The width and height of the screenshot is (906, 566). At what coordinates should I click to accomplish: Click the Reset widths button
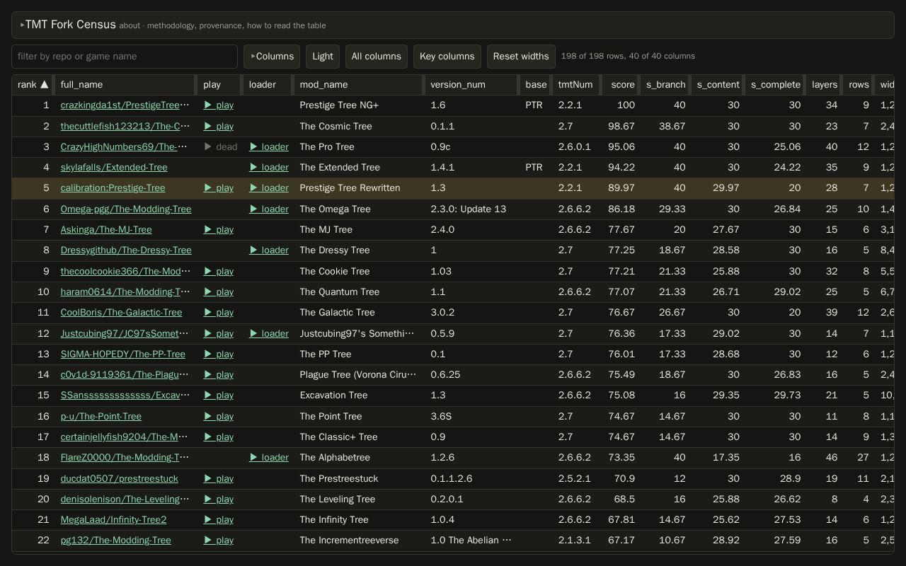pyautogui.click(x=521, y=57)
